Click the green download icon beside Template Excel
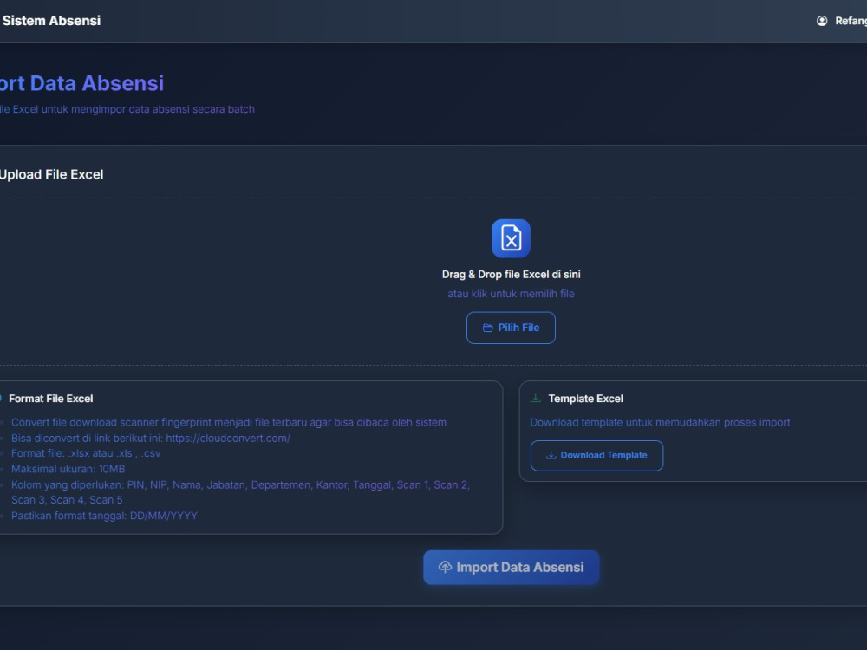The image size is (867, 650). click(535, 398)
